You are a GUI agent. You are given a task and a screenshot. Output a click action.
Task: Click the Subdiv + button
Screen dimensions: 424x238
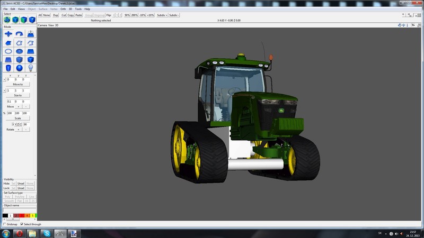pos(162,15)
